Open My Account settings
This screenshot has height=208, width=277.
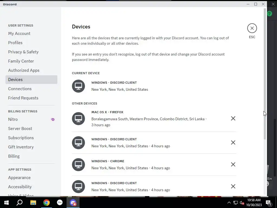31,33
